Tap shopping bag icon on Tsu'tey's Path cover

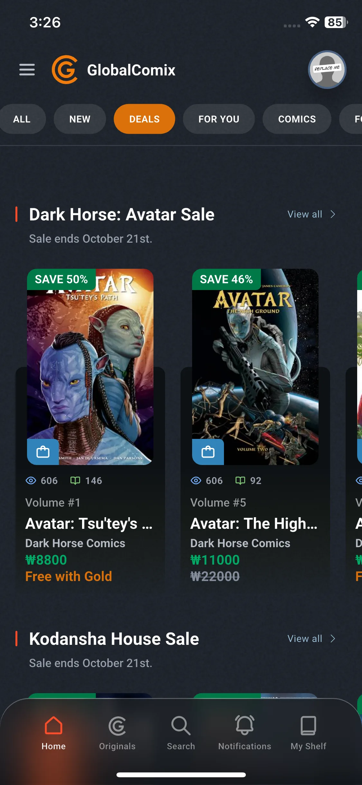pos(43,452)
